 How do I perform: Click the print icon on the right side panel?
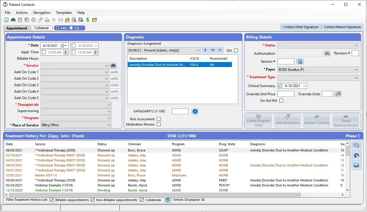click(x=356, y=165)
